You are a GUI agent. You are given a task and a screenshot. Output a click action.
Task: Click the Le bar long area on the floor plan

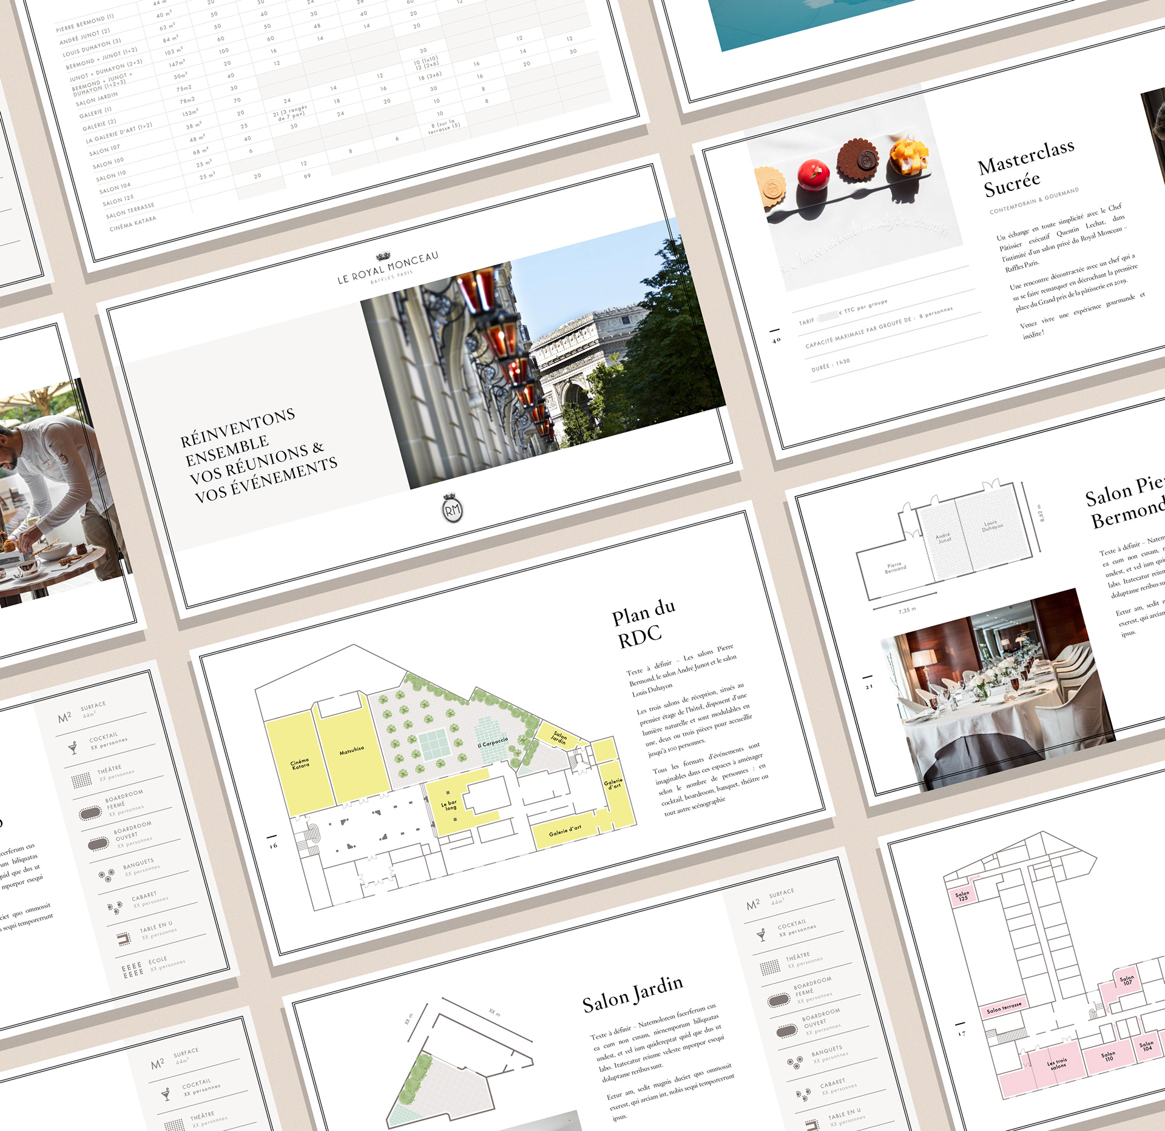[x=450, y=806]
